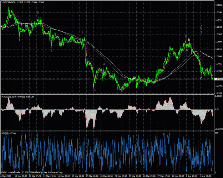Select the purple wave label 1

[20, 40]
